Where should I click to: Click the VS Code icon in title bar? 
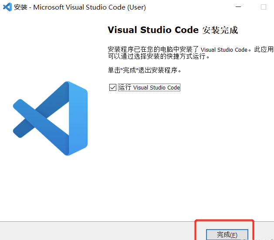click(7, 7)
